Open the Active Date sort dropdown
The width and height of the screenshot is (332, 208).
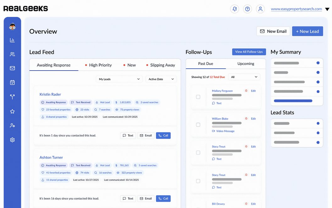[161, 79]
